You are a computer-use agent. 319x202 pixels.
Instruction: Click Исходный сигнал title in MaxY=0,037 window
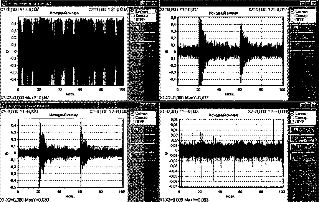[64, 13]
